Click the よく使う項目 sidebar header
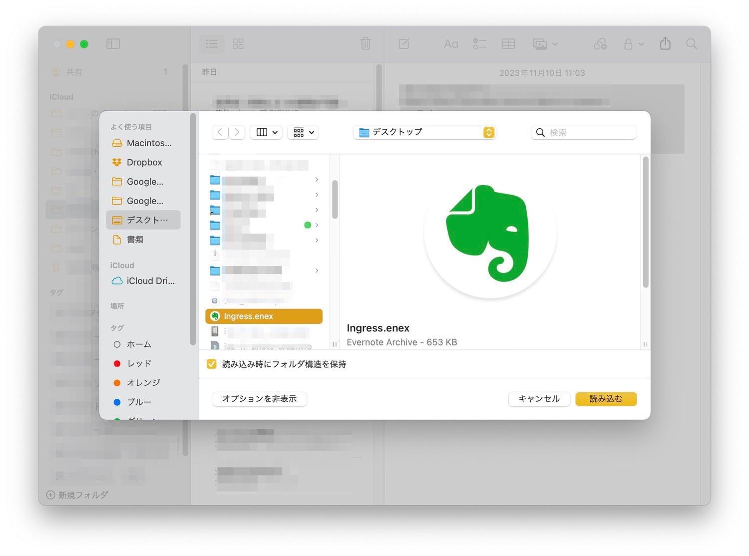 (x=131, y=127)
